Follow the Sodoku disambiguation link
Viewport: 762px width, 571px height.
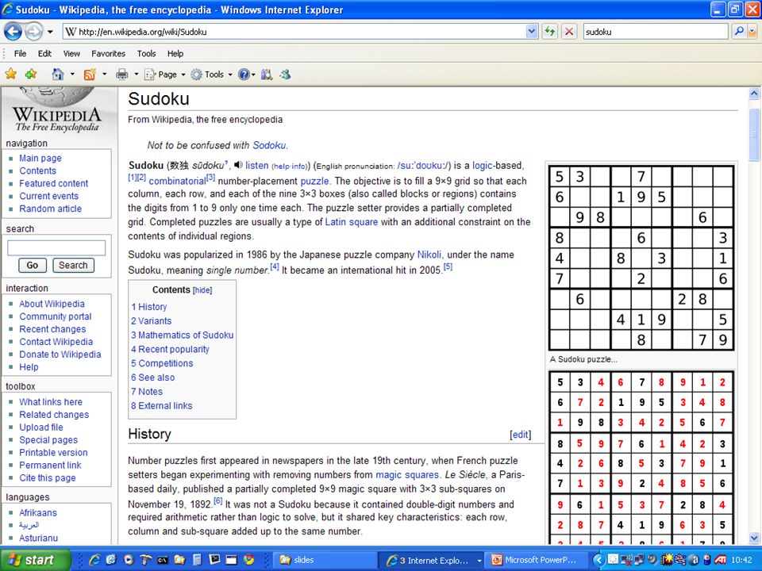(x=269, y=145)
